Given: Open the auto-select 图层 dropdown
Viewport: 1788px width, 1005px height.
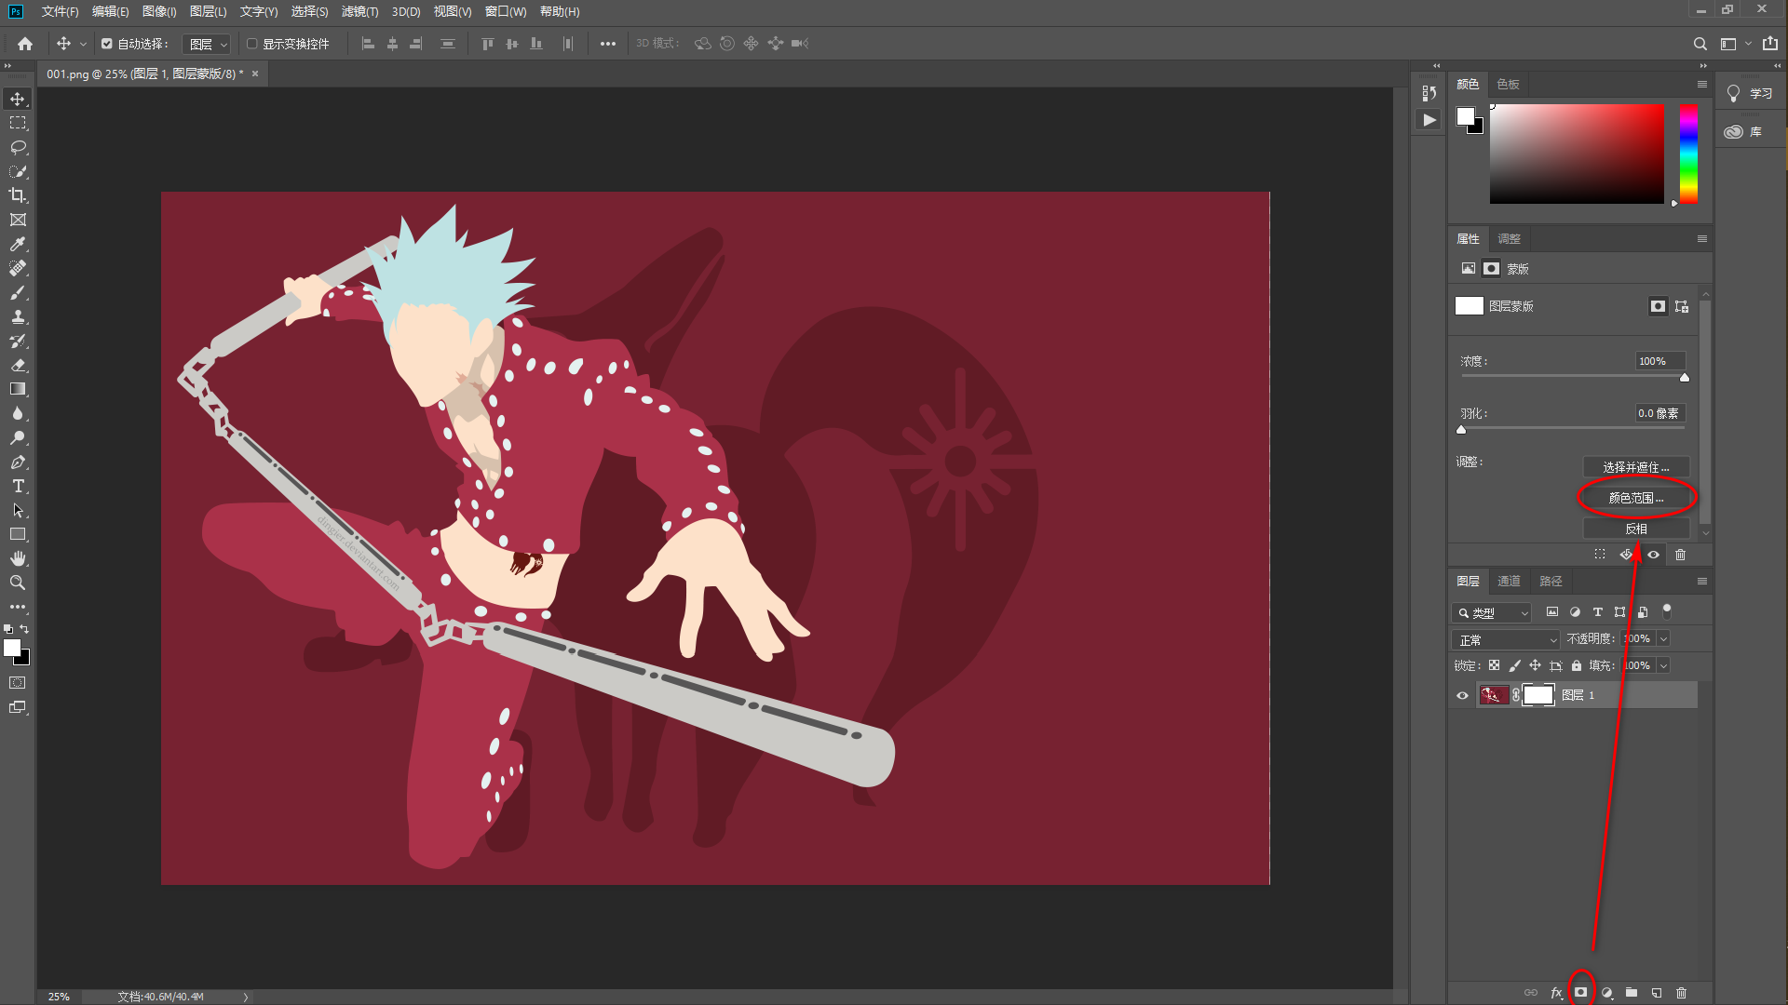Looking at the screenshot, I should [208, 44].
